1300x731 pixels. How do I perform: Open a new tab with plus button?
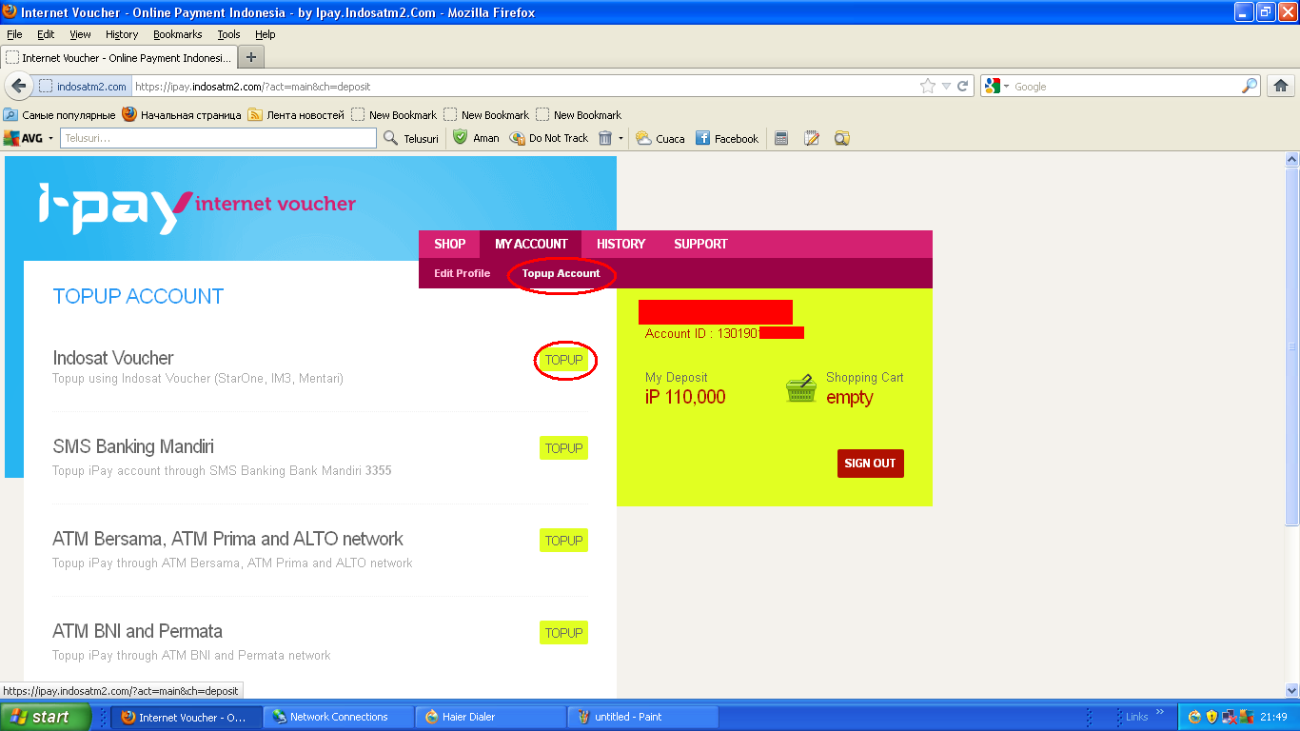250,57
